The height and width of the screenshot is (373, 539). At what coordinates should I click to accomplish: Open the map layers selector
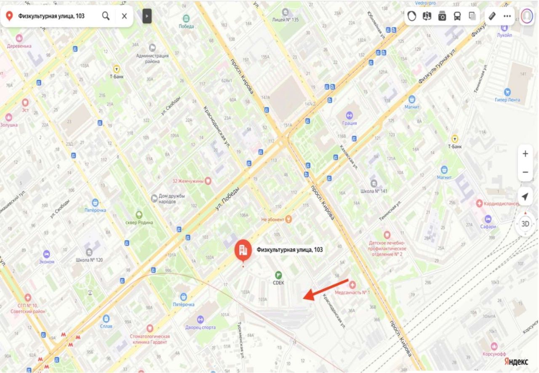click(472, 16)
